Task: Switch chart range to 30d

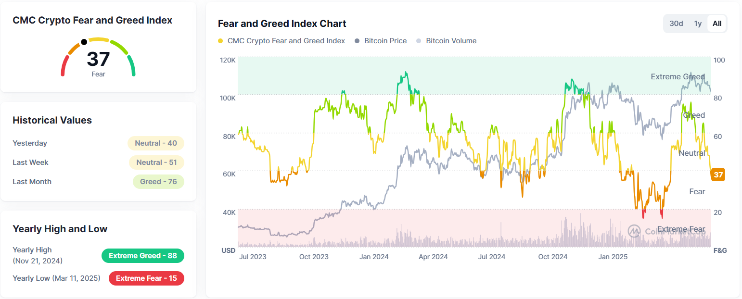Action: click(676, 24)
